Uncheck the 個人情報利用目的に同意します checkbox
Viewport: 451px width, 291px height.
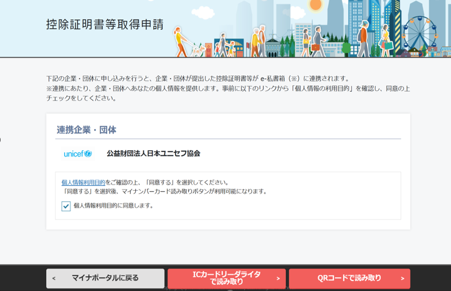(66, 206)
